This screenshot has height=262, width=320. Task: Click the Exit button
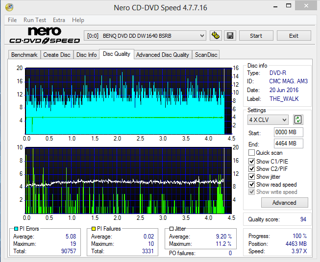tap(294, 36)
